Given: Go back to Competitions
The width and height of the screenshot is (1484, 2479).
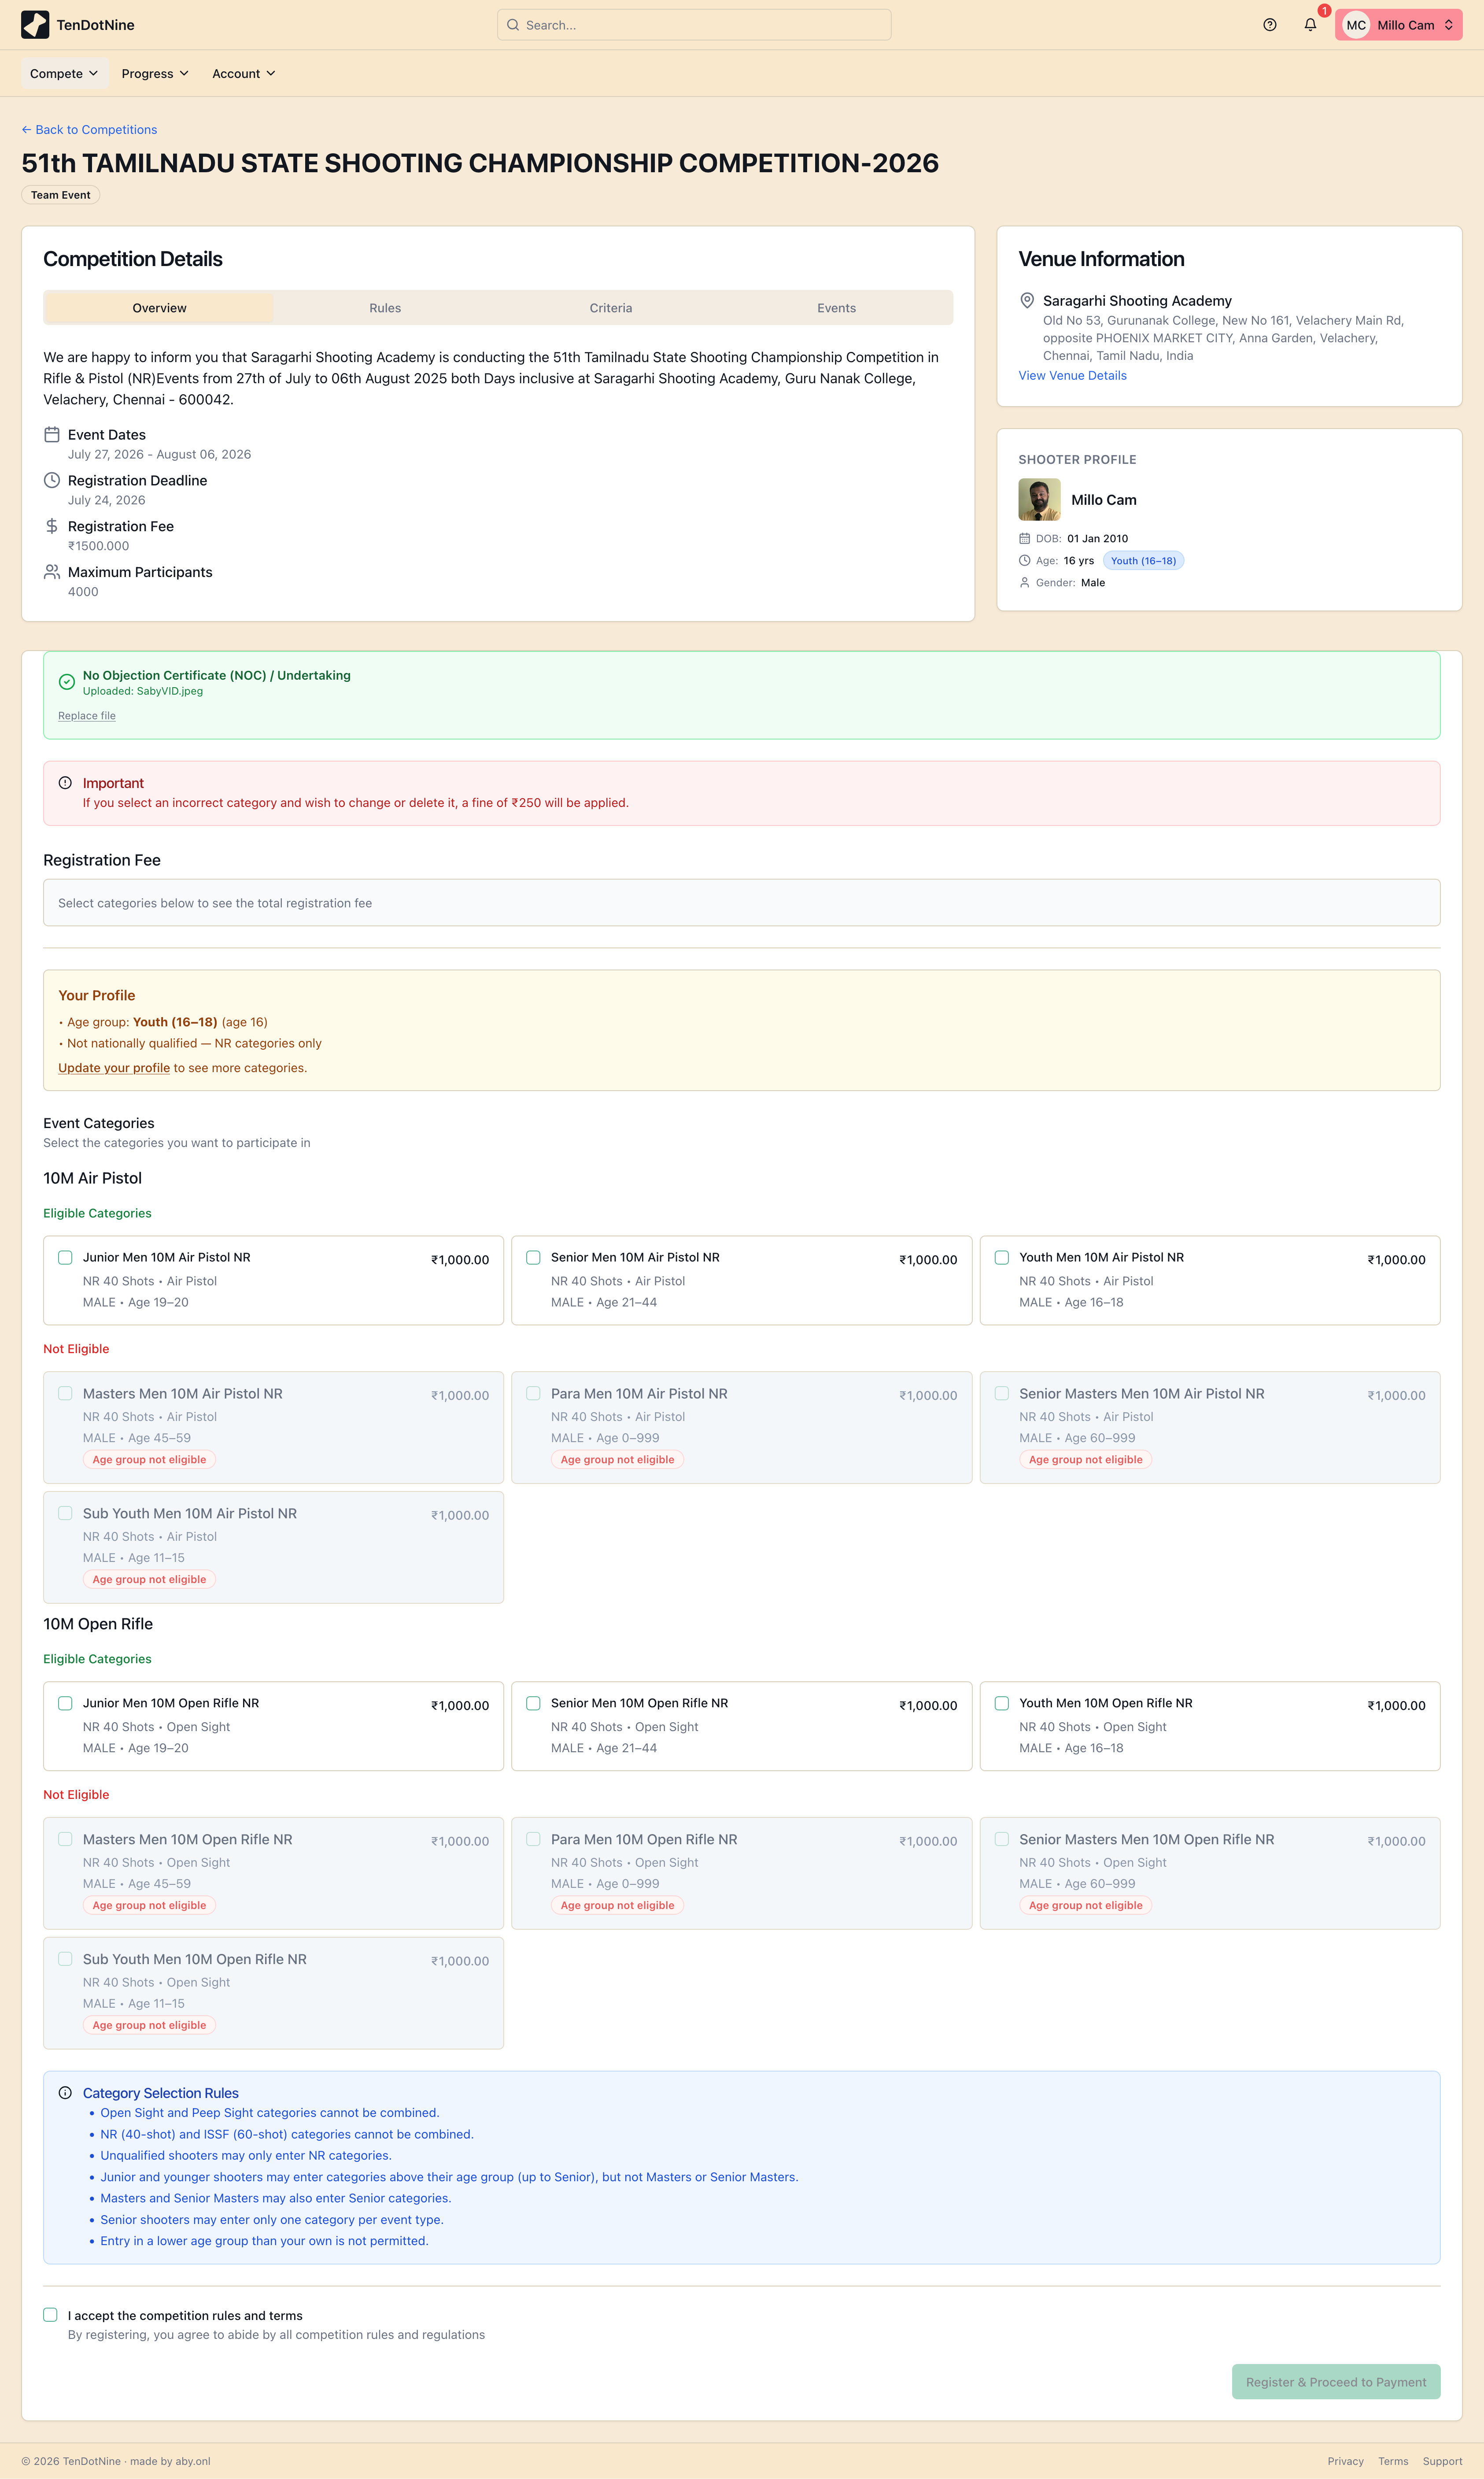Looking at the screenshot, I should 89,130.
